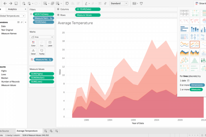
Task: Click the SUM(Highs) pill in Measure Values
Action: (42, 74)
